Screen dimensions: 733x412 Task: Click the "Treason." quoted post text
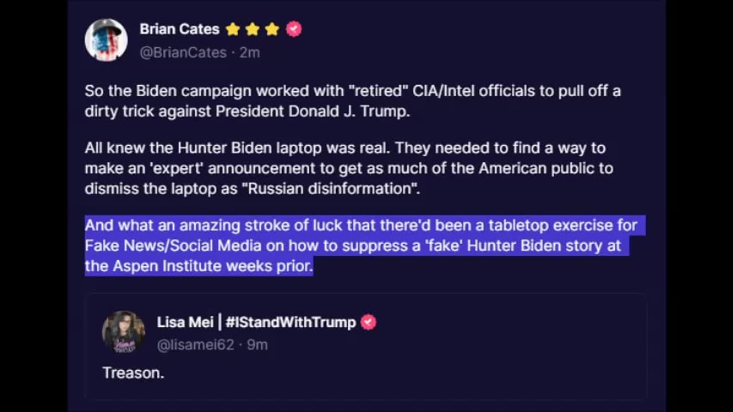click(x=133, y=373)
